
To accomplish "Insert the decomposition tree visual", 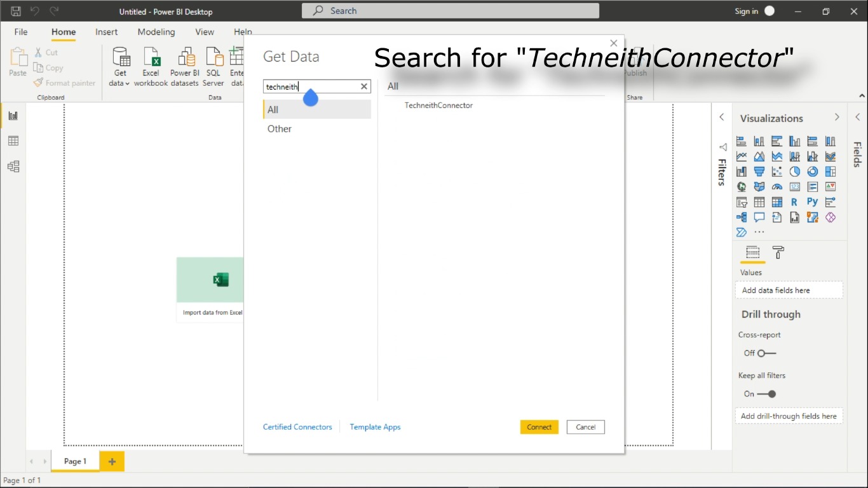I will [742, 217].
